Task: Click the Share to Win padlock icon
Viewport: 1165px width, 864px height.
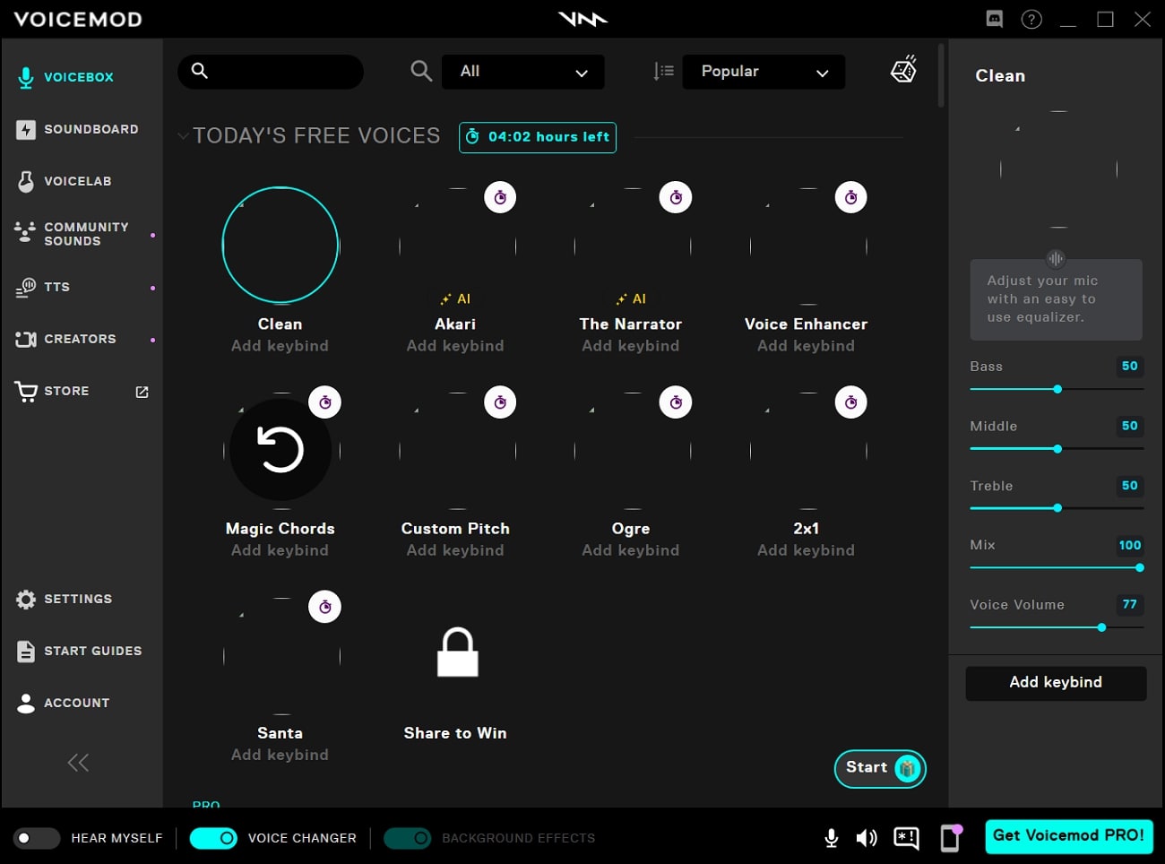Action: (x=457, y=652)
